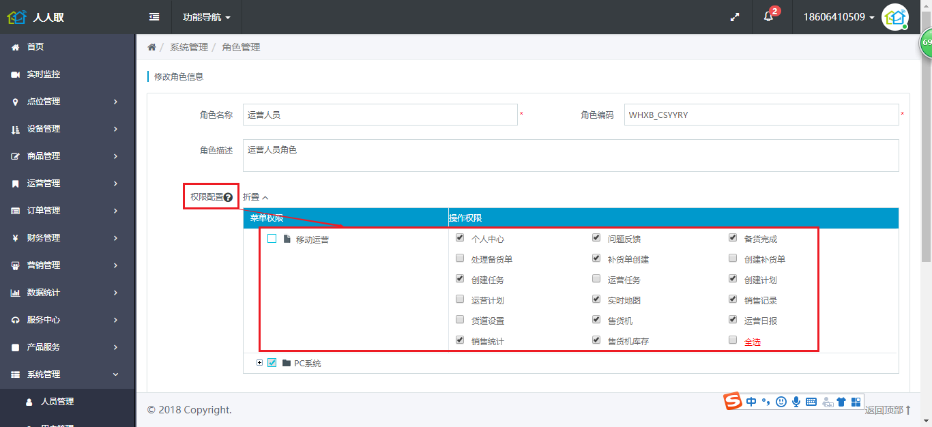Screen dimensions: 932x427
Task: Focus the 角色编码 input field
Action: click(761, 115)
